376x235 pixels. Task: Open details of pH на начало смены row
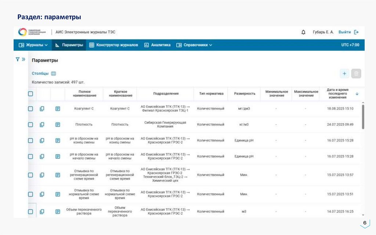58,156
